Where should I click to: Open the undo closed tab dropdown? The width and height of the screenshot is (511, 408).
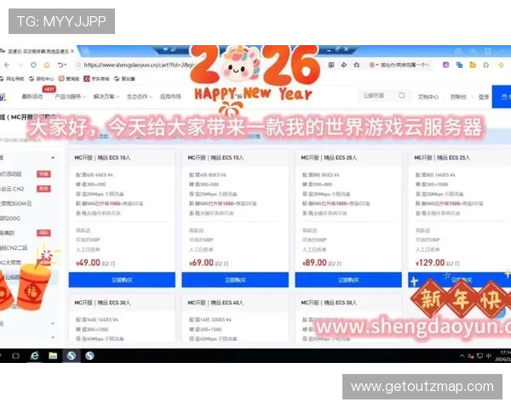pyautogui.click(x=62, y=65)
